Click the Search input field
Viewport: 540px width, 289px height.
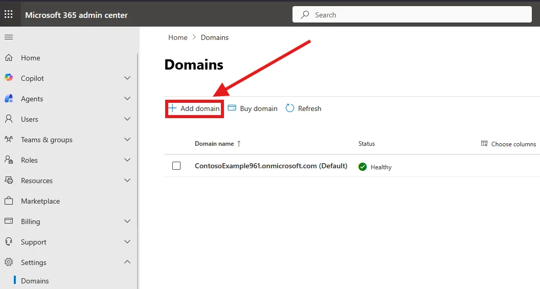412,14
